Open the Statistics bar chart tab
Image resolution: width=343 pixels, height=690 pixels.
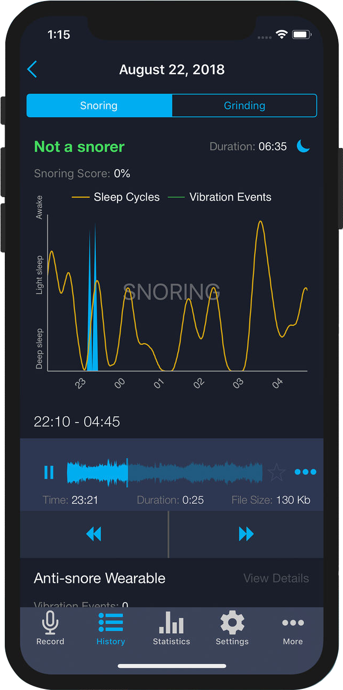[x=171, y=629]
